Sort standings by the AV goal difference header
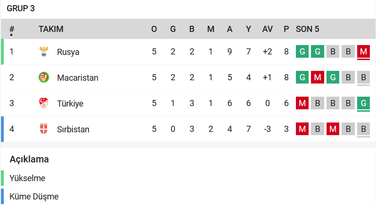 tap(267, 29)
